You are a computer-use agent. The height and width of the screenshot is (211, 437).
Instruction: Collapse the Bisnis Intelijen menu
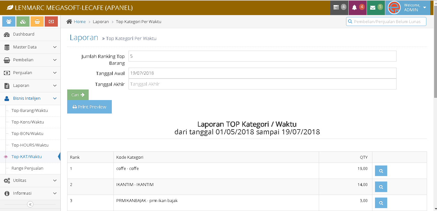(x=30, y=98)
